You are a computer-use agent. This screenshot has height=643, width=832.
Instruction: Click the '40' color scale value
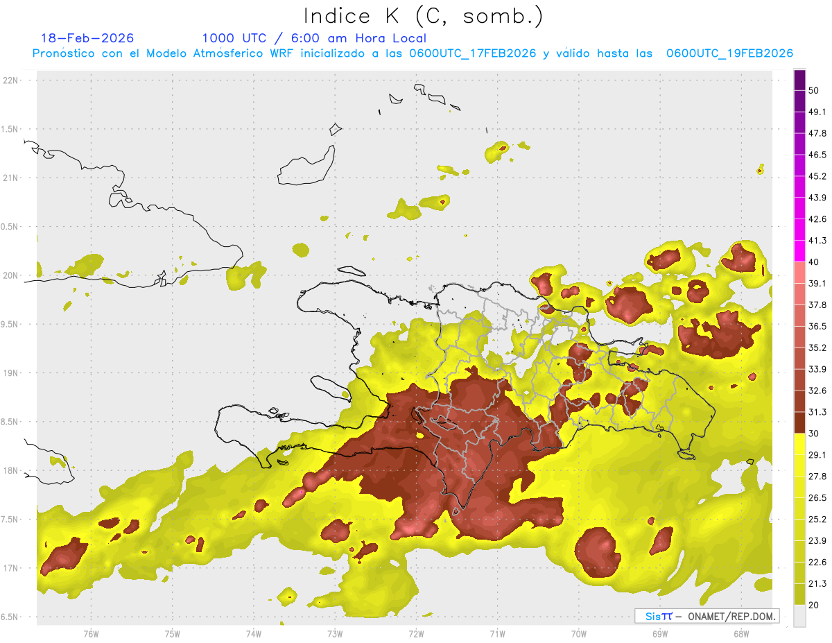pos(814,262)
